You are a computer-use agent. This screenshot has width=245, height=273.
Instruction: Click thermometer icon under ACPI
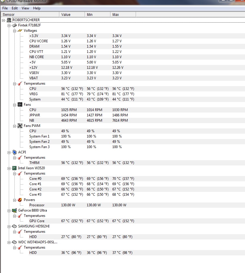pos(20,158)
